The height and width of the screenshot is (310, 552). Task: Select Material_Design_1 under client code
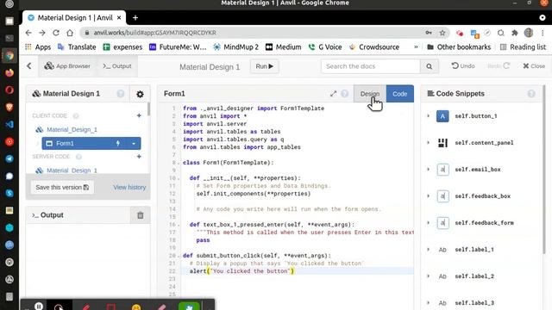[72, 129]
